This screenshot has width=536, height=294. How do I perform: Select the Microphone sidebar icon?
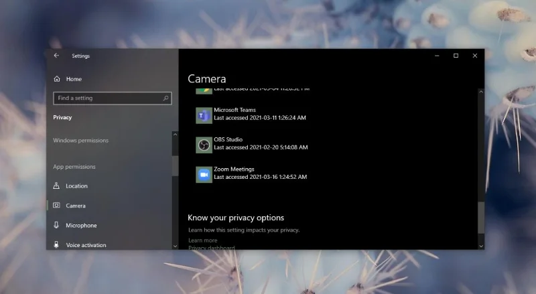[56, 225]
